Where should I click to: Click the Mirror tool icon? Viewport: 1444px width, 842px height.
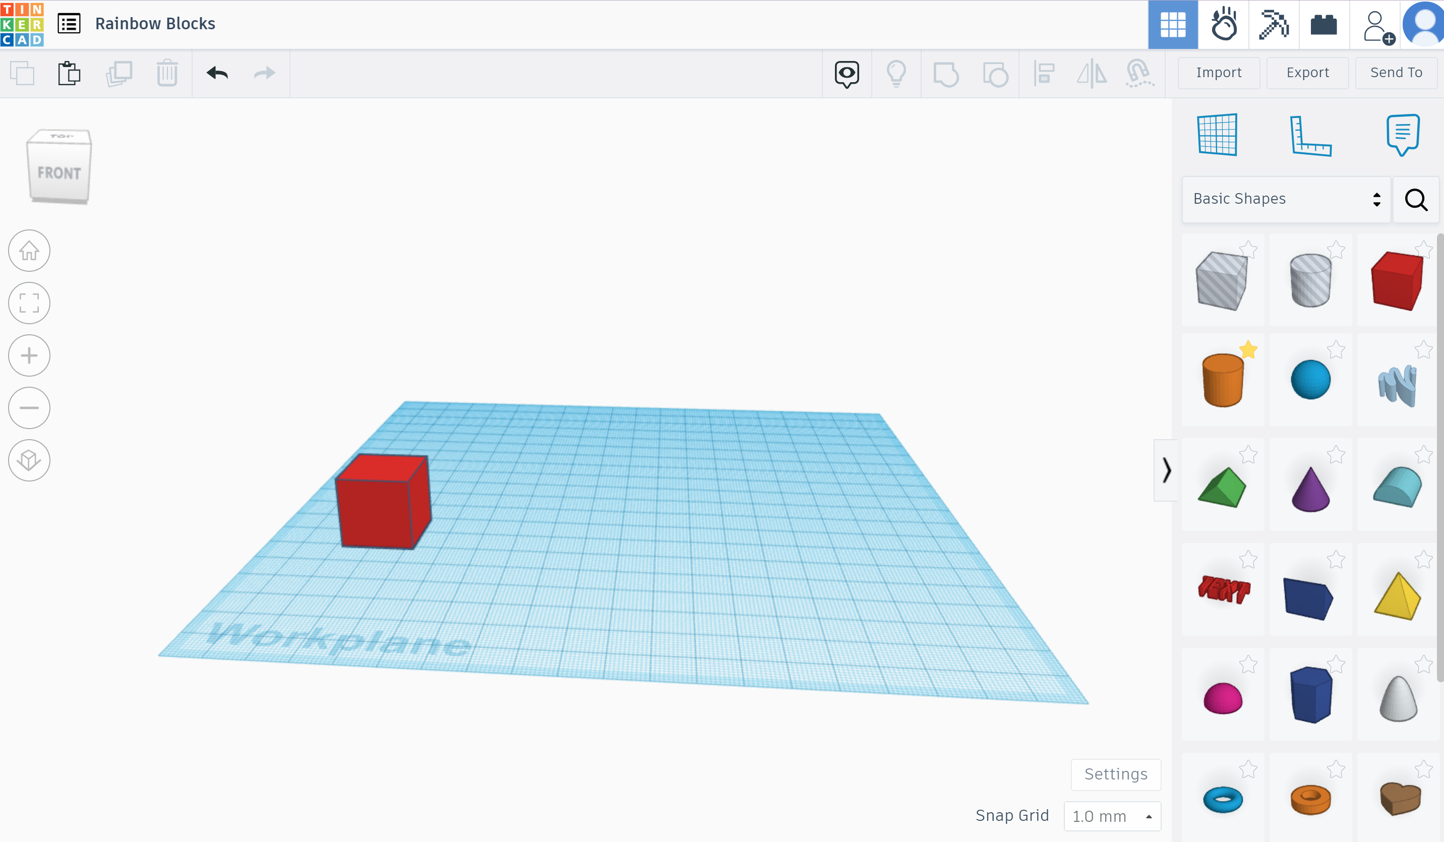(1091, 74)
